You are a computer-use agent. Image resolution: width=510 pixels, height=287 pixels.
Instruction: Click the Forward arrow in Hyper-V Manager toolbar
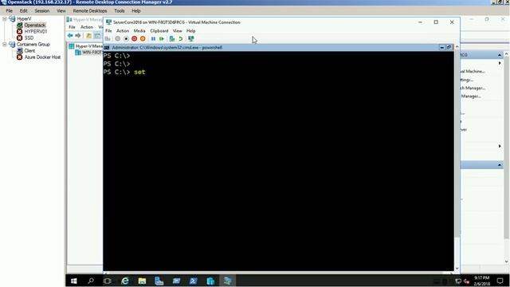point(78,35)
